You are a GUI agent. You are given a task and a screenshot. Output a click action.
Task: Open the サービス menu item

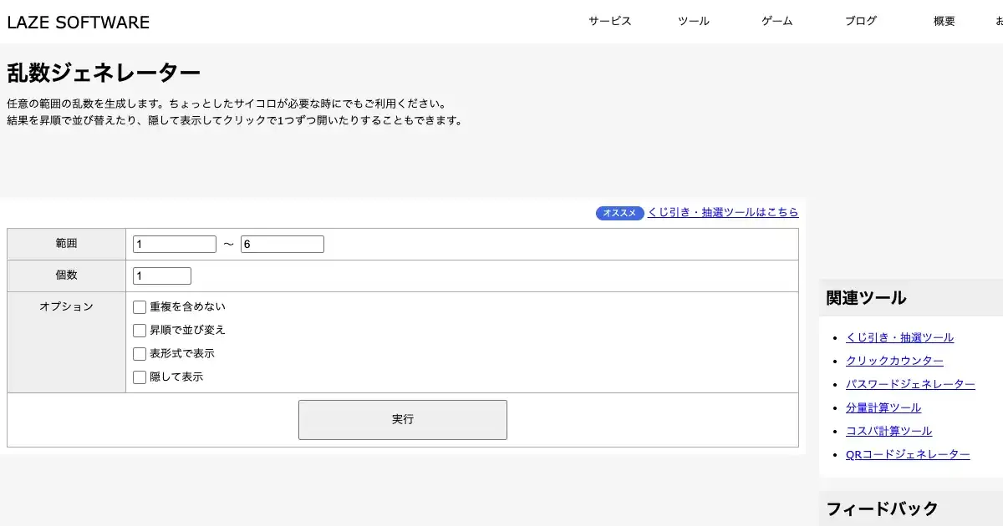point(609,22)
